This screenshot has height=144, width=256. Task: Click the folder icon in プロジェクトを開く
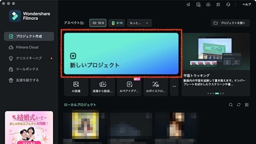click(x=216, y=23)
